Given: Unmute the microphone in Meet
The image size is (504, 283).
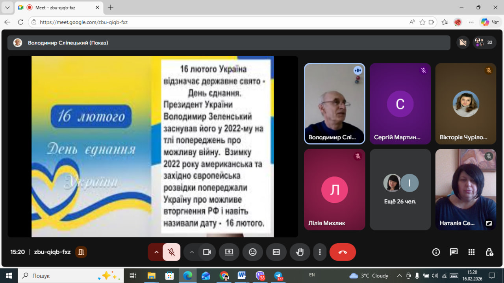Looking at the screenshot, I should 171,252.
